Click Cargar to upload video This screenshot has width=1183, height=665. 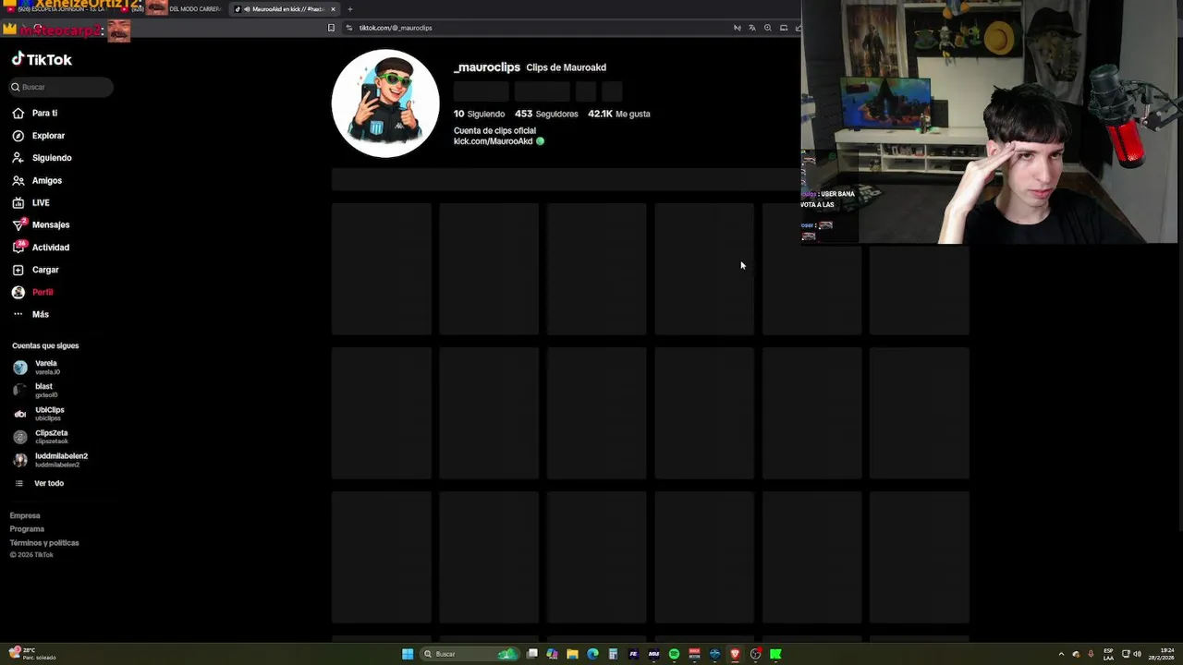pyautogui.click(x=35, y=270)
